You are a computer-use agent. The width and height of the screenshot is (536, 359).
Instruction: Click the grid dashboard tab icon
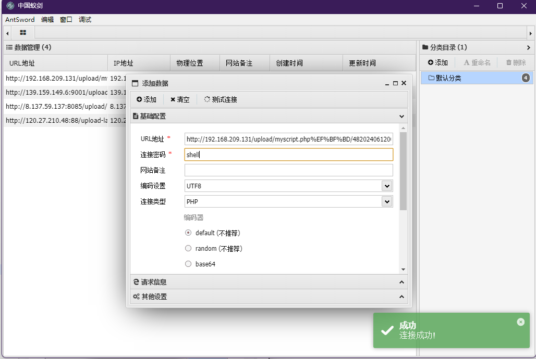22,32
